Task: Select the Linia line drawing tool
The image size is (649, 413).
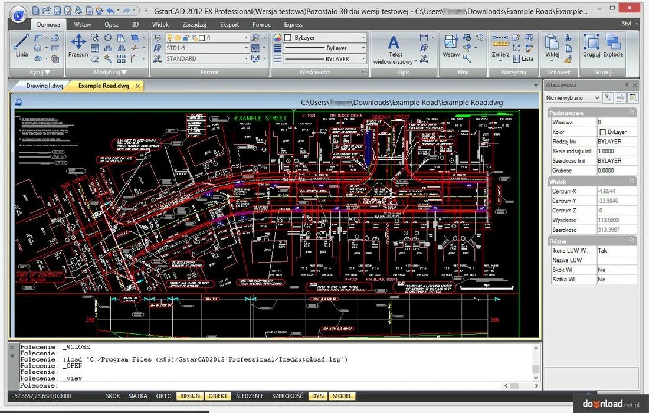Action: (22, 46)
